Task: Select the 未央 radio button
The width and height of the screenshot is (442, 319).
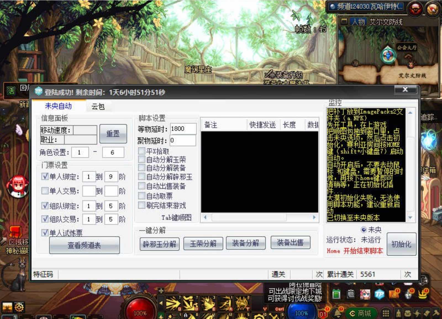Action: click(x=364, y=230)
